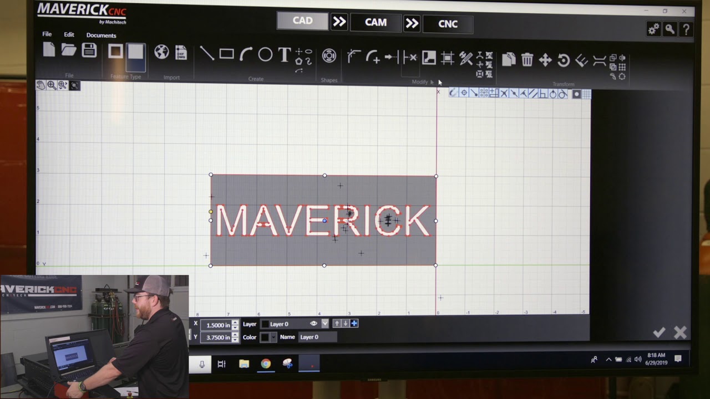Select the Move tool with four arrows
The image size is (710, 399).
545,60
